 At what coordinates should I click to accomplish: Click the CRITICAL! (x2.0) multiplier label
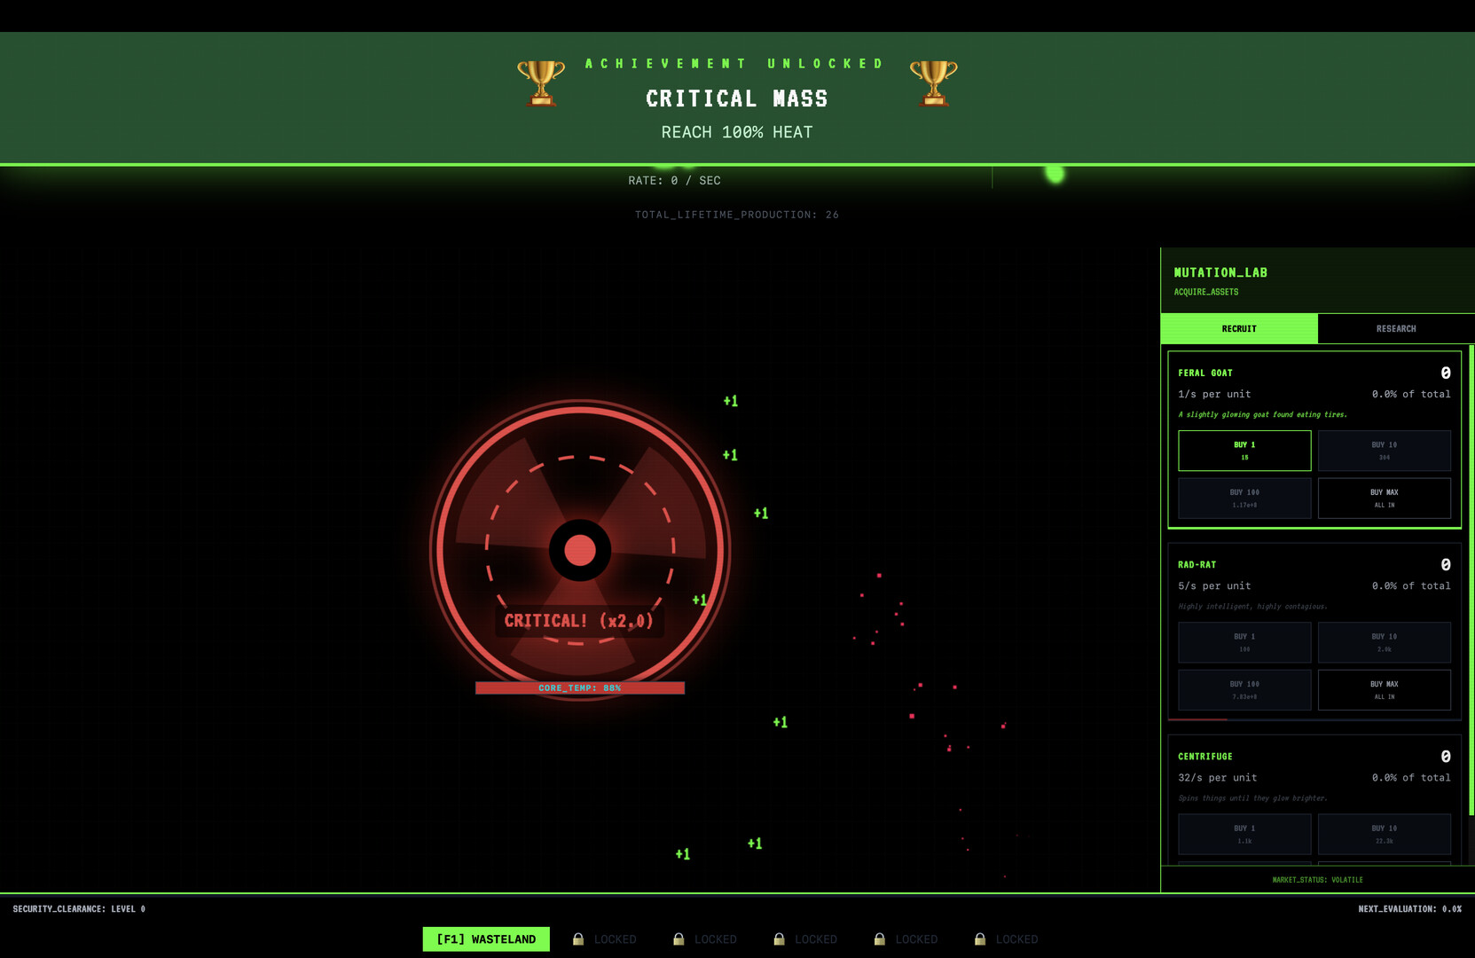(580, 621)
